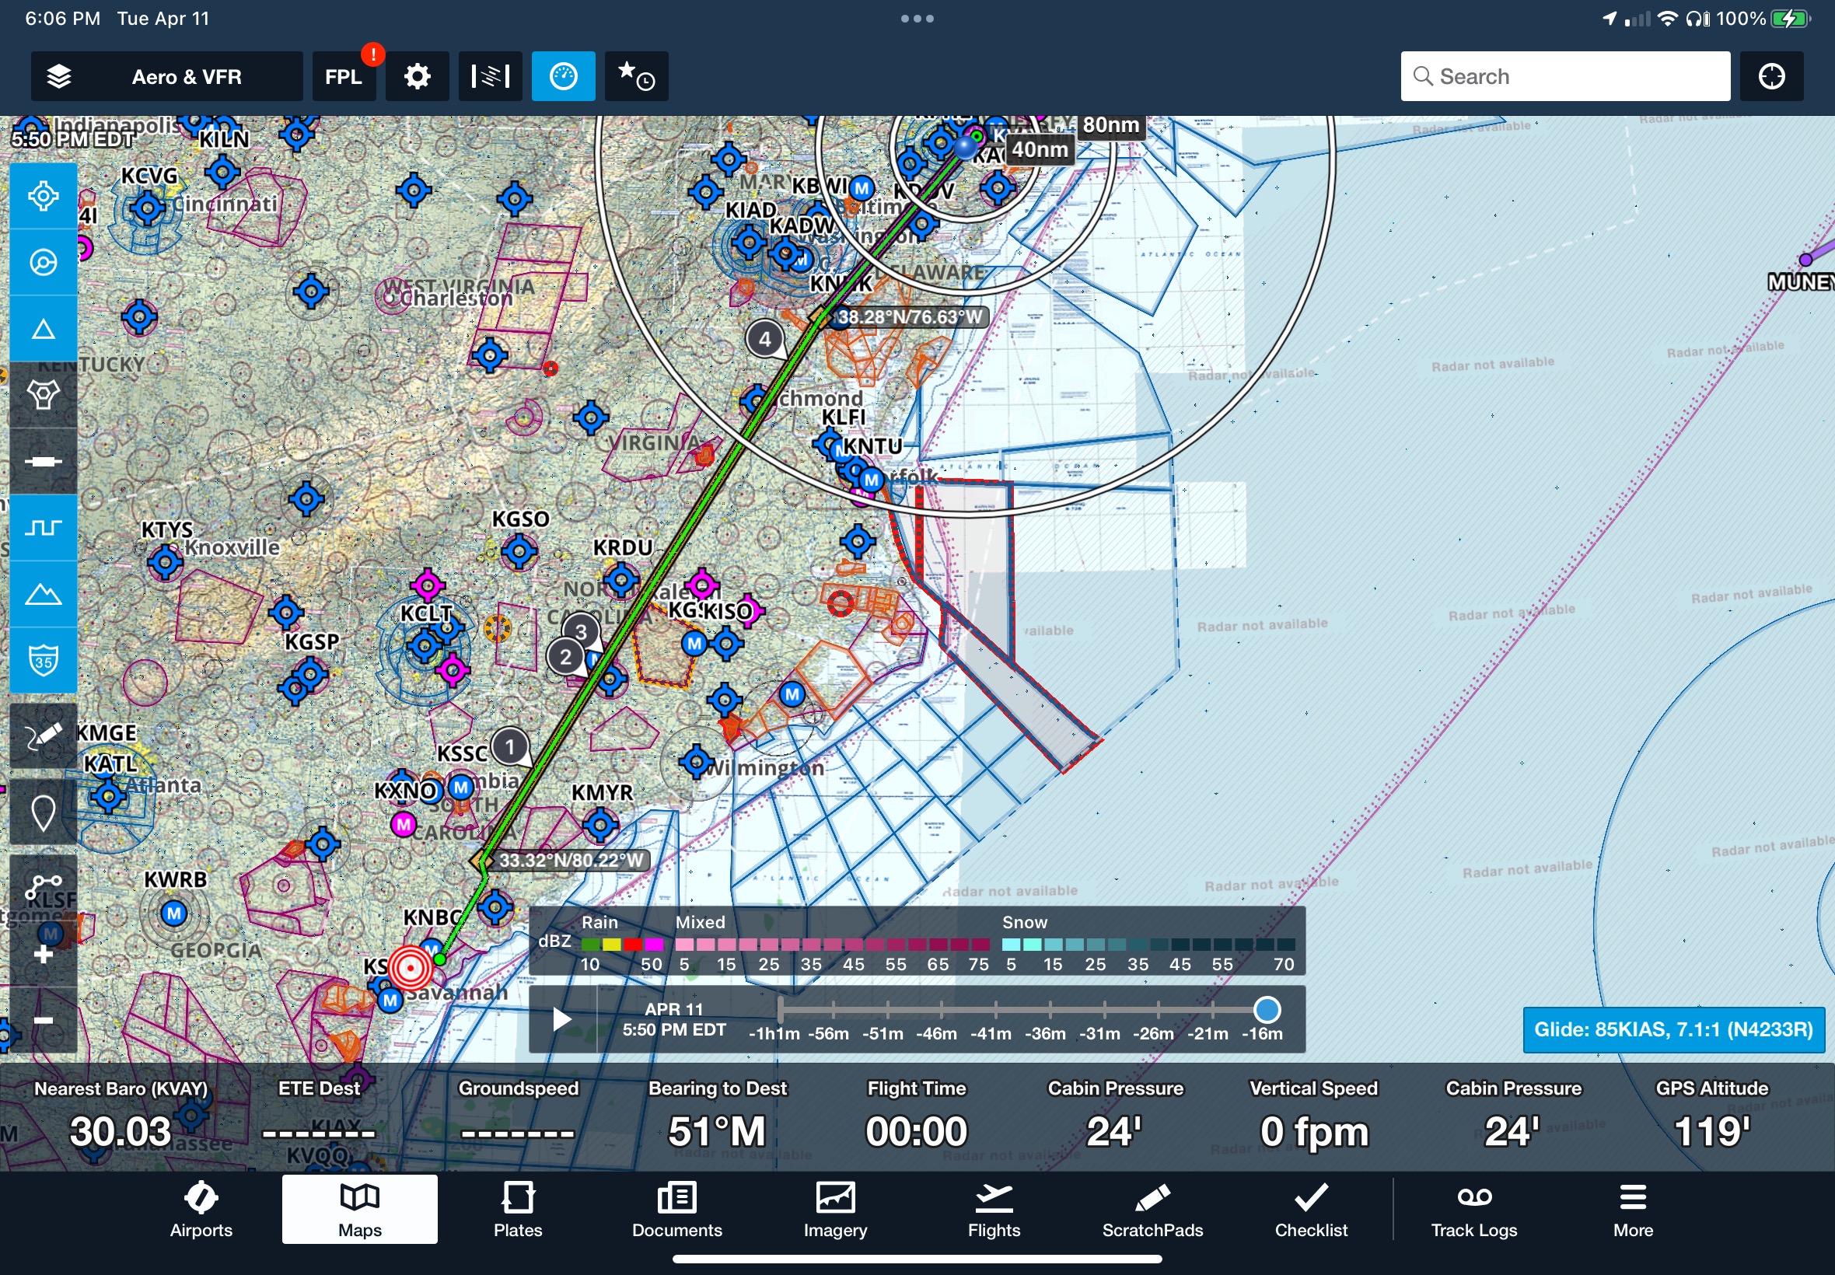Open the Checklist section
This screenshot has width=1835, height=1275.
click(1310, 1210)
